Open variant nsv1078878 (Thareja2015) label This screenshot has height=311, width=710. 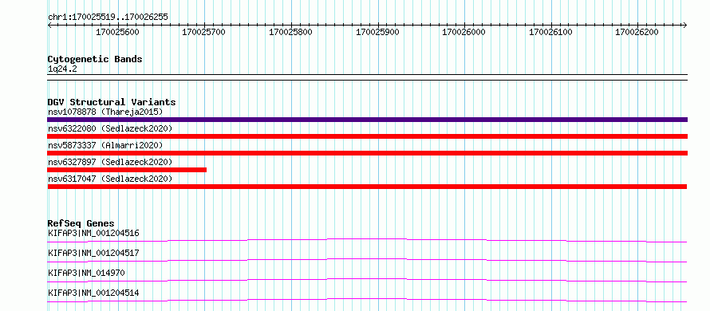pyautogui.click(x=105, y=112)
